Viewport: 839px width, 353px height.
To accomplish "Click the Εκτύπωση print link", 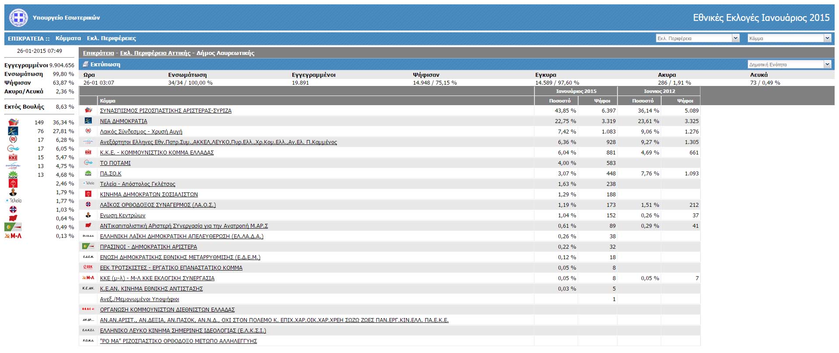I will tap(105, 64).
